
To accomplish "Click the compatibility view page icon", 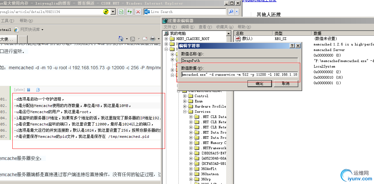I will point(122,12).
